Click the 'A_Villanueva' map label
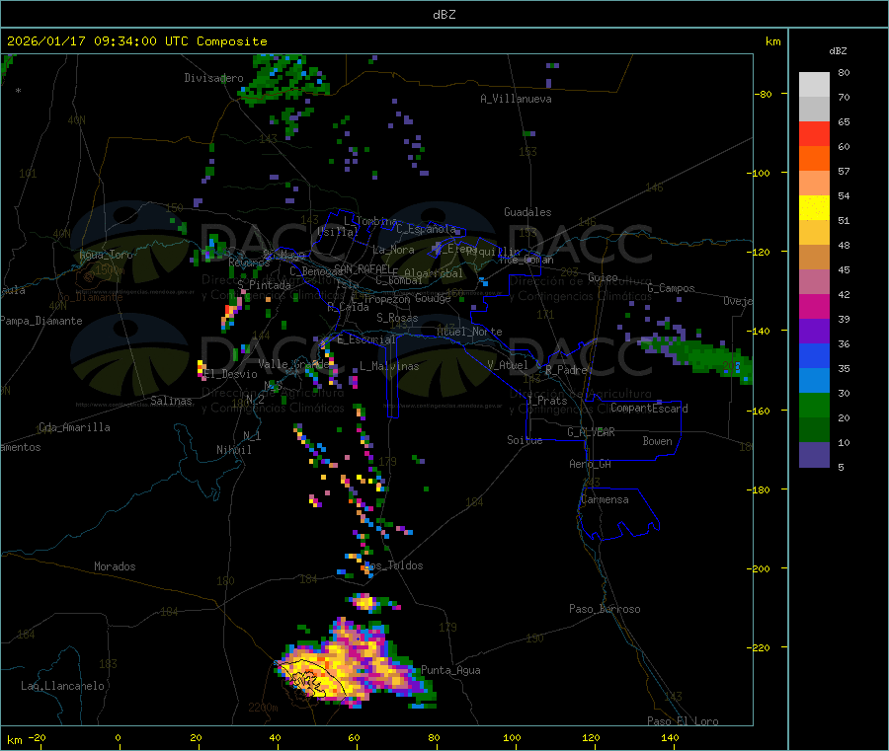The width and height of the screenshot is (889, 751). 516,99
